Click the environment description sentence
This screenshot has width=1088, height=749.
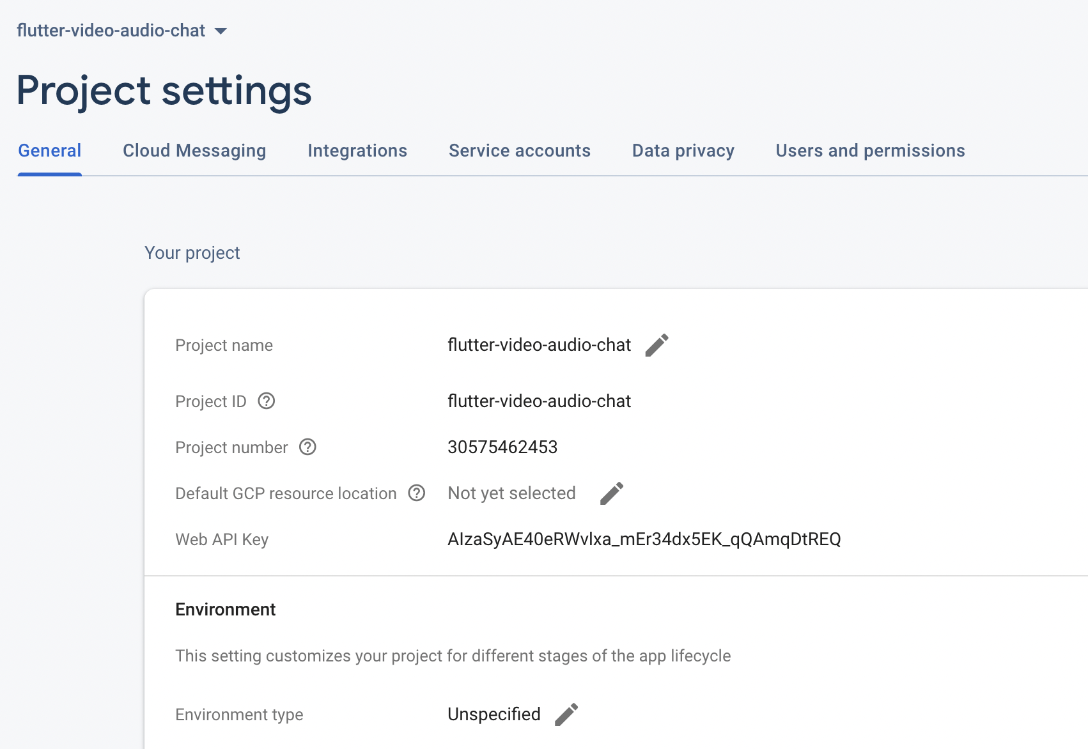click(453, 656)
